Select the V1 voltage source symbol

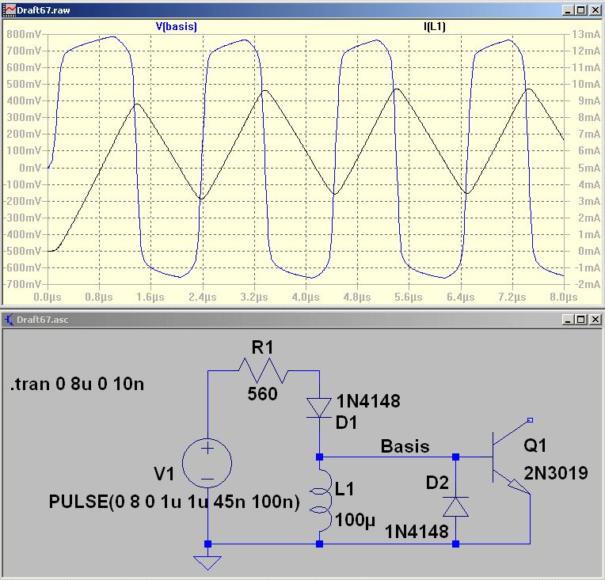pos(207,463)
